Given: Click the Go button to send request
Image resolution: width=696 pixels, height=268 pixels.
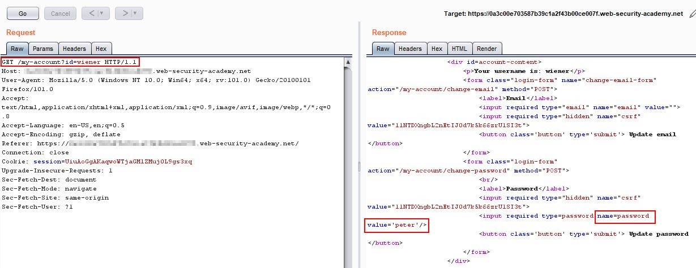Looking at the screenshot, I should 23,13.
